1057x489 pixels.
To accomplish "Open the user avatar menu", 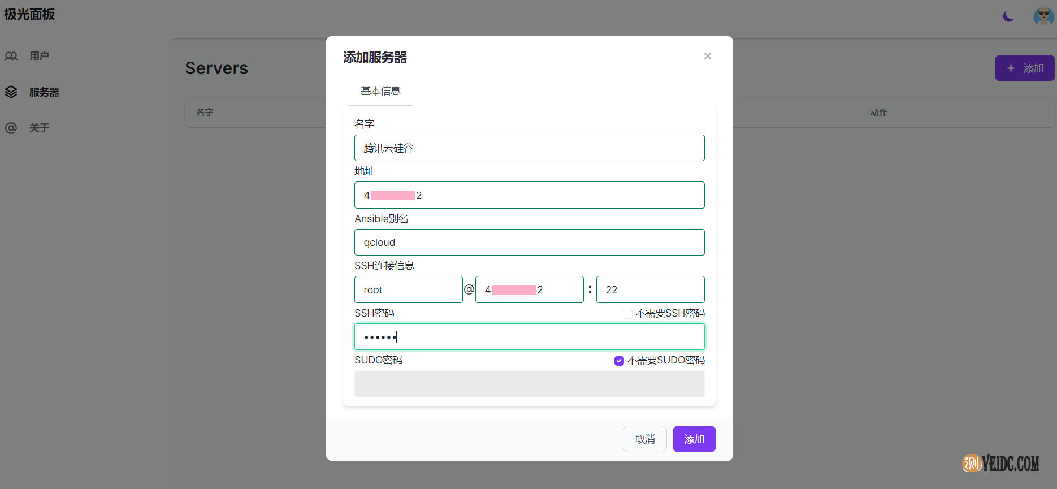I will point(1043,16).
